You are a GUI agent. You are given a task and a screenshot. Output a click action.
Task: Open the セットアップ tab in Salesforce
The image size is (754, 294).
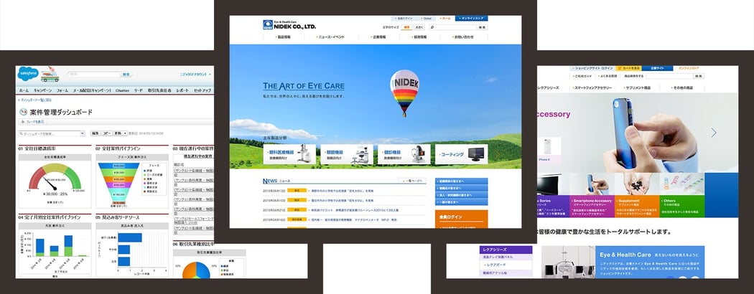(203, 90)
